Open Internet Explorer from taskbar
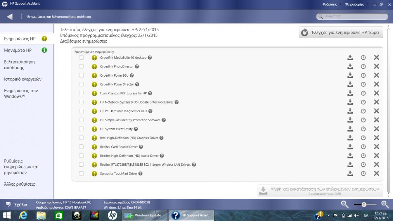 pos(23,215)
